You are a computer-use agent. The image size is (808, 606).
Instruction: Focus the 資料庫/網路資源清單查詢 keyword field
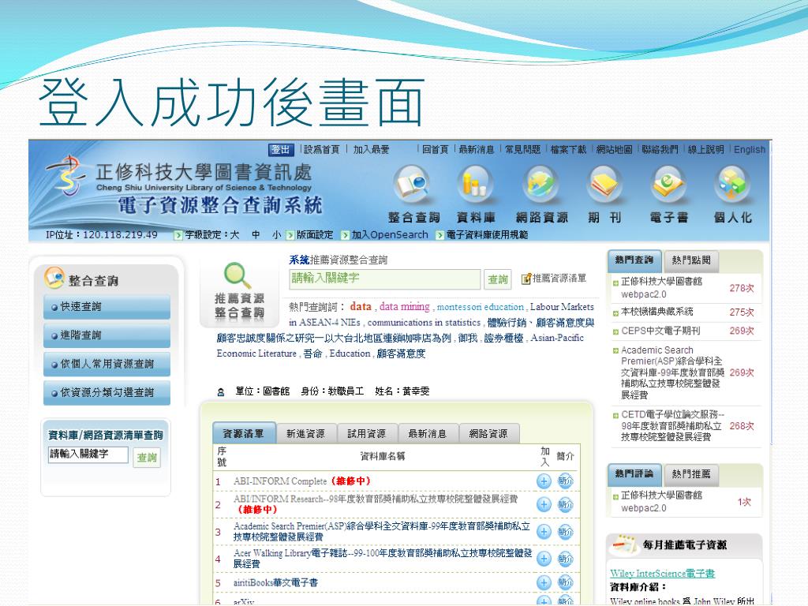(x=88, y=454)
